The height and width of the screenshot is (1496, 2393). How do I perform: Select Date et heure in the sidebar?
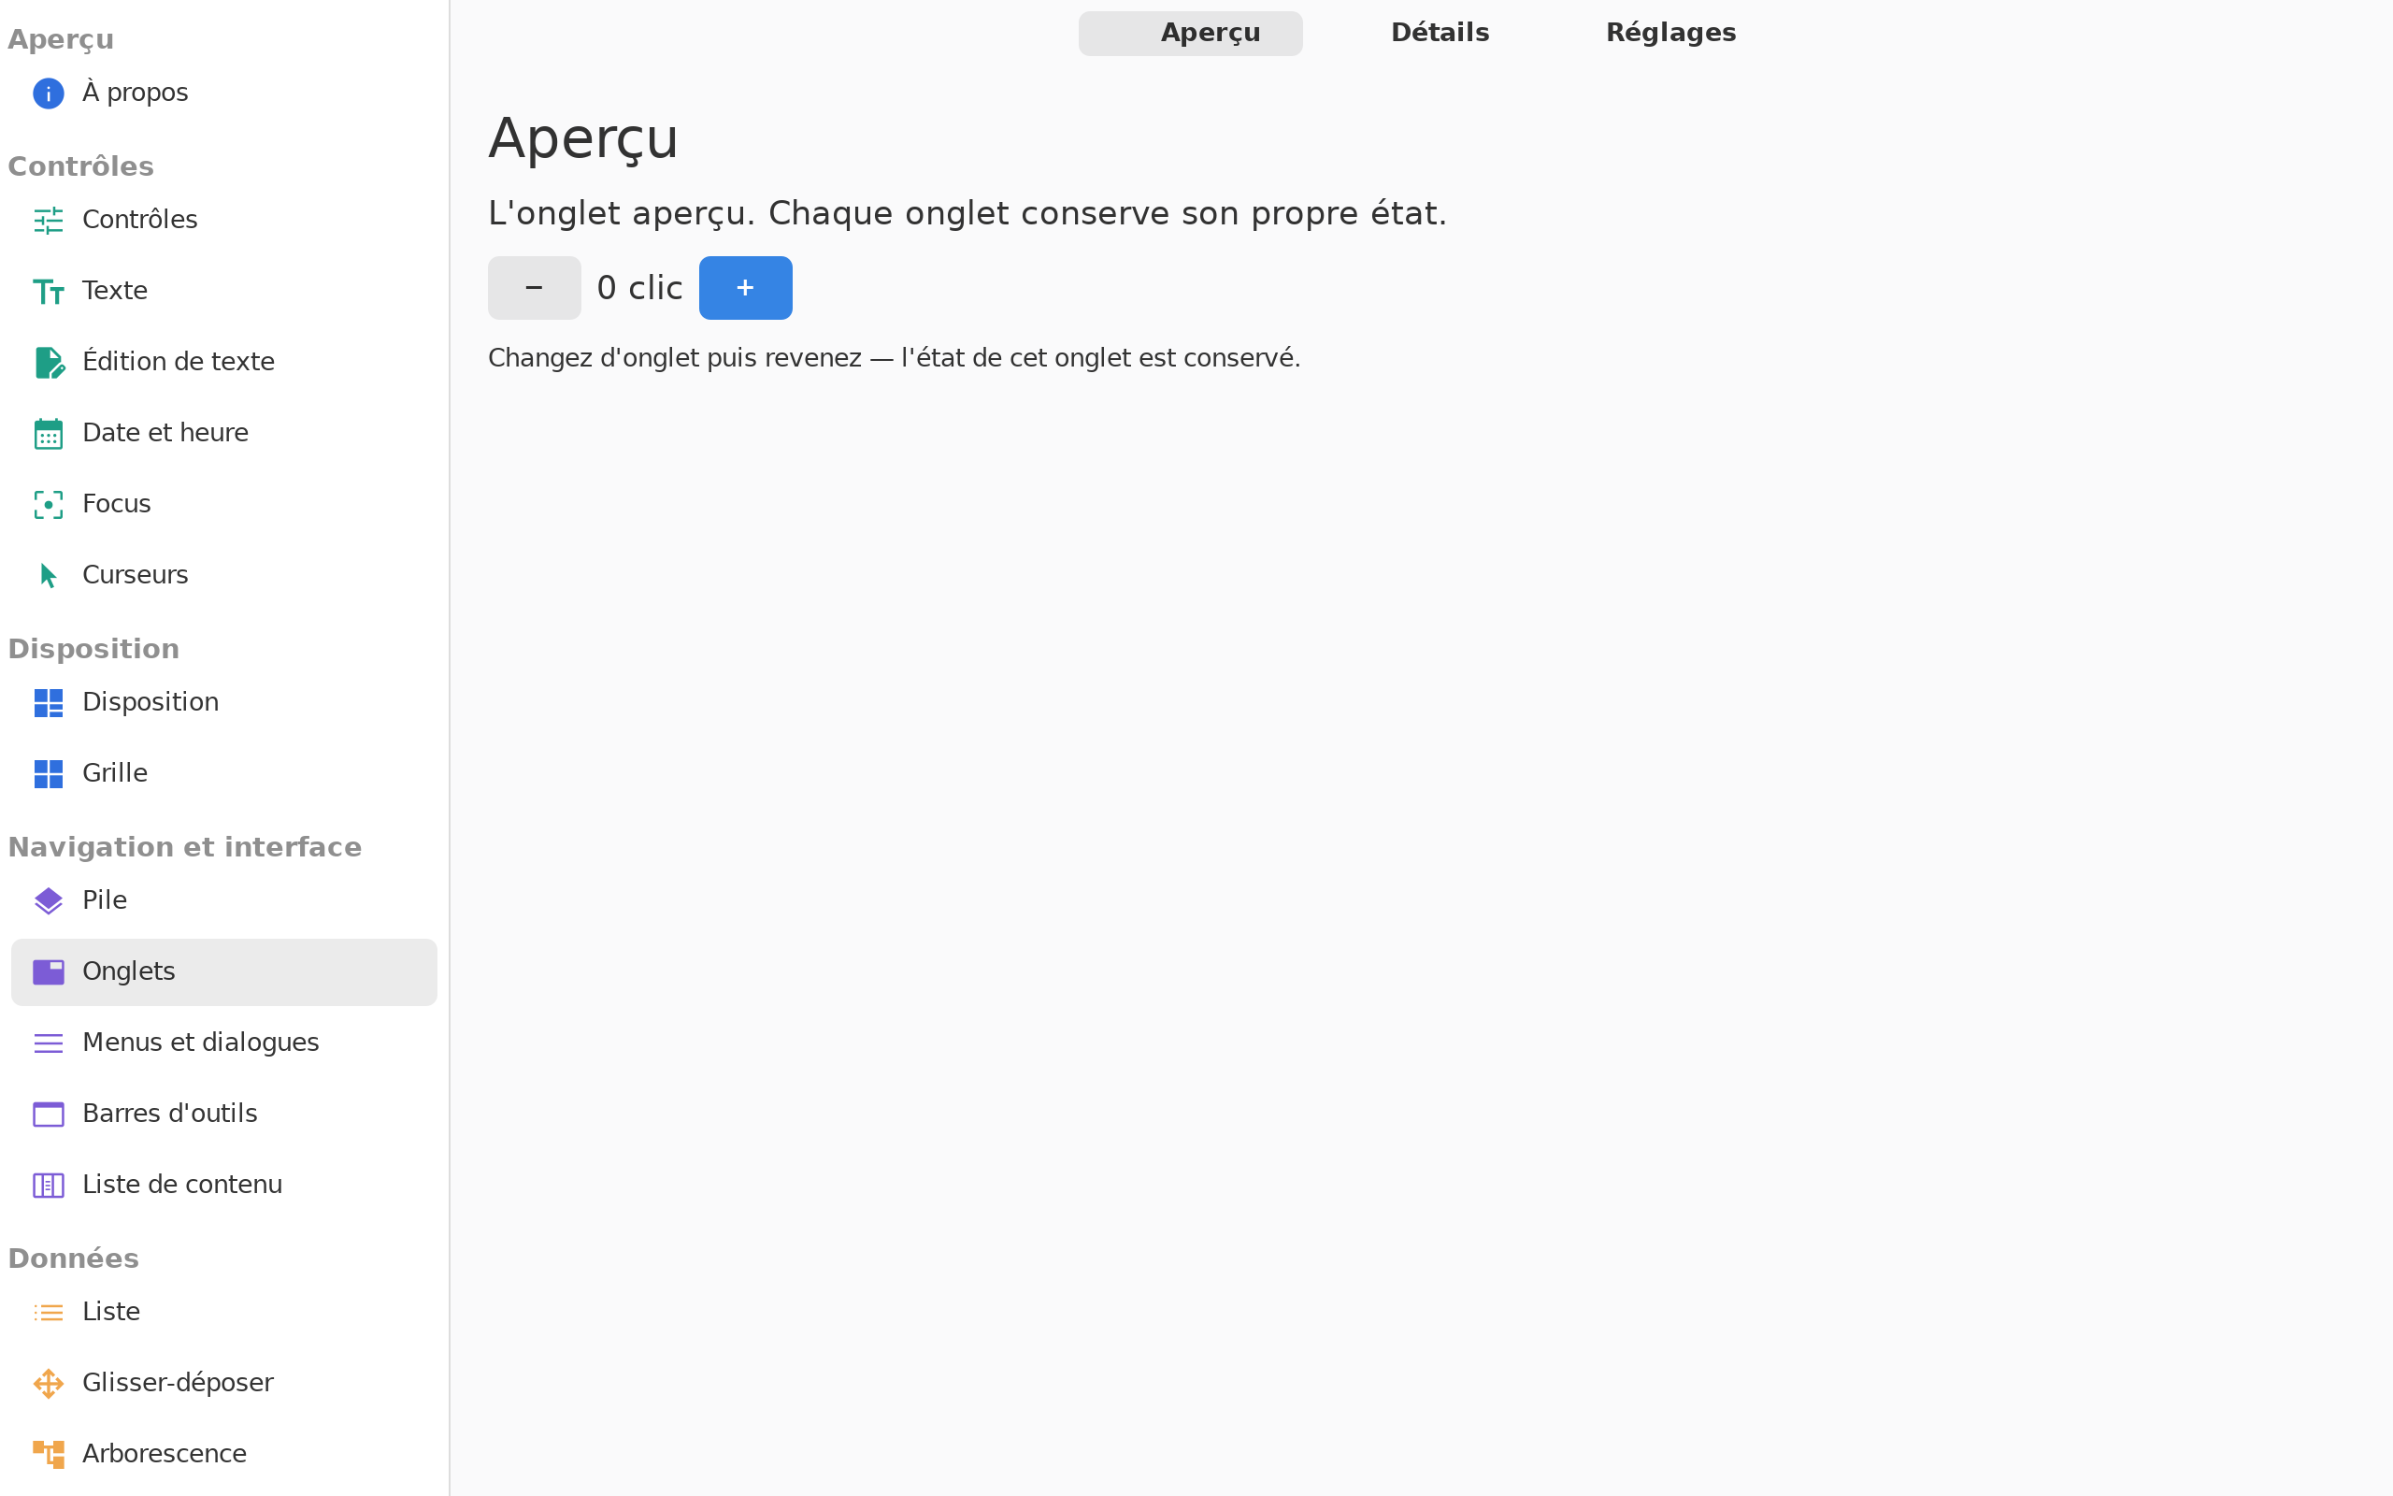(223, 433)
